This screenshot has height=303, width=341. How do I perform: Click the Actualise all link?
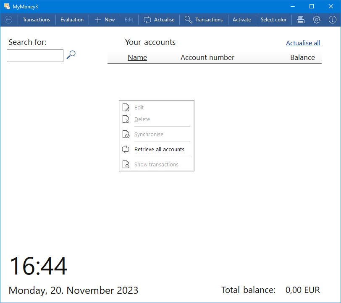coord(303,43)
